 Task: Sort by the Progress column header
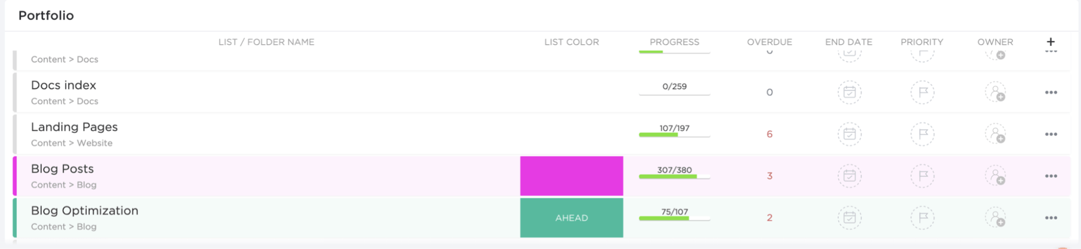[674, 42]
